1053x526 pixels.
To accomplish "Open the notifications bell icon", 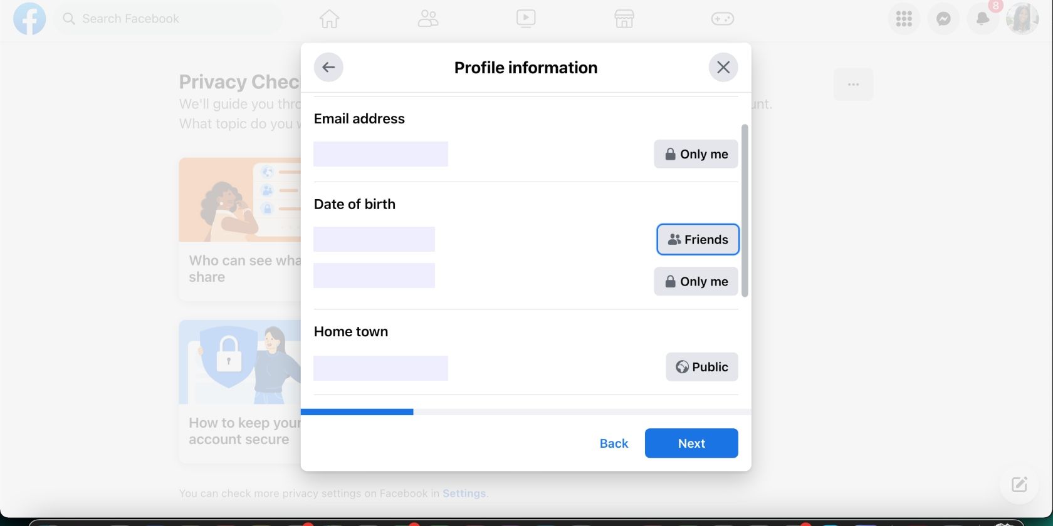I will [982, 19].
